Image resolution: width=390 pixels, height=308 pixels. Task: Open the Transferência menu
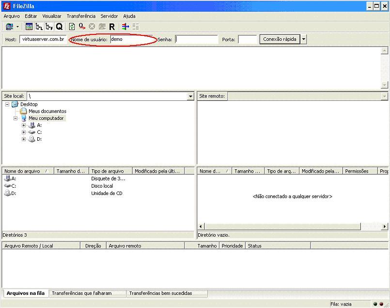pos(81,16)
